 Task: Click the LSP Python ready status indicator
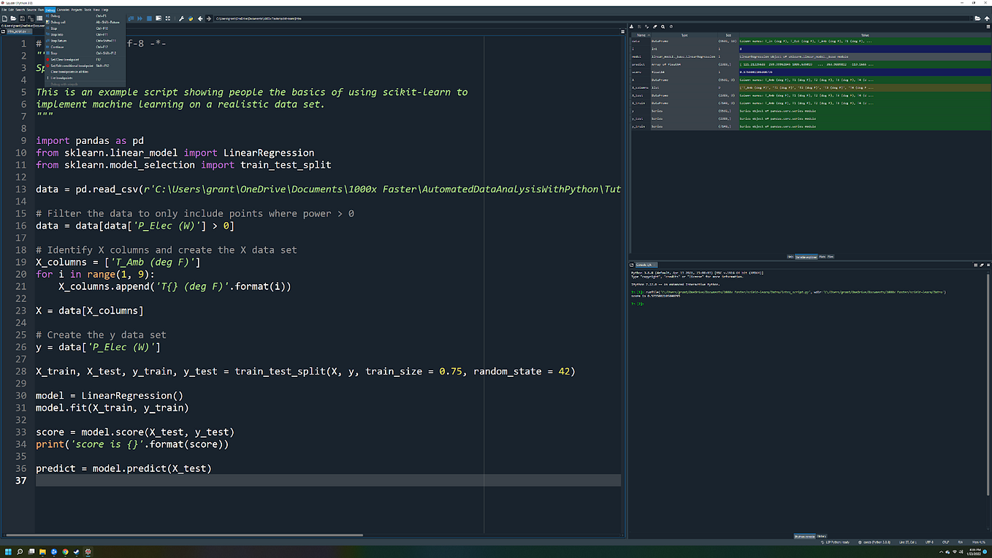click(836, 542)
